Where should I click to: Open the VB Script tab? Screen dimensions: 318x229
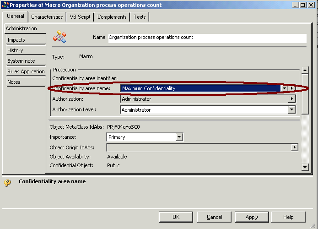pos(80,17)
